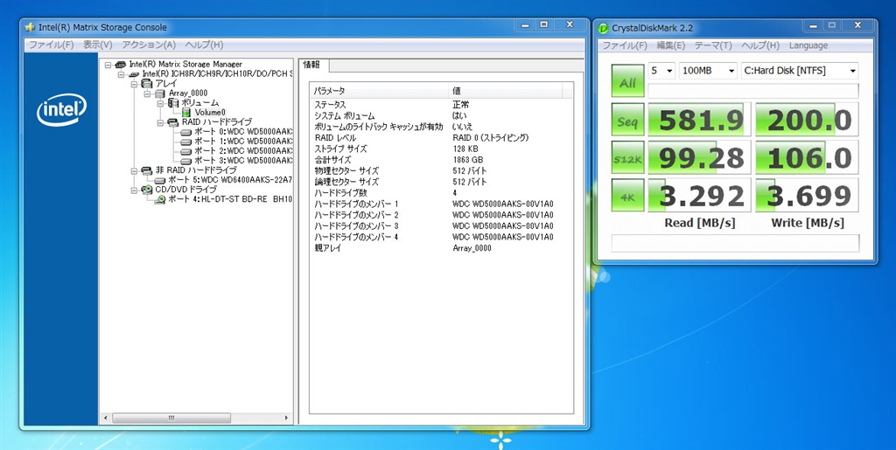Image resolution: width=896 pixels, height=450 pixels.
Task: Click the CrystalDiskMark title bar app icon
Action: [604, 28]
